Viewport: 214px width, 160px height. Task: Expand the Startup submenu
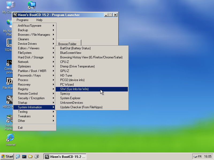tap(35, 103)
